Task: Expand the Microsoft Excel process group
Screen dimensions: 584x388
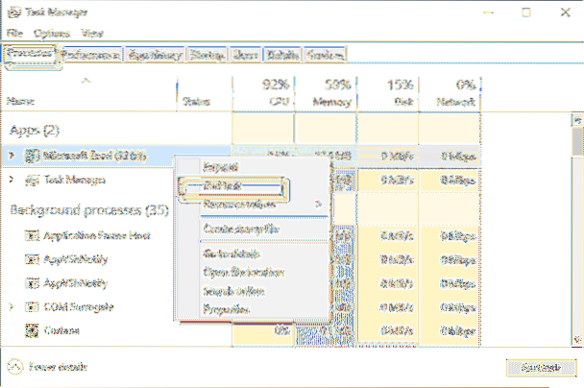Action: point(12,155)
